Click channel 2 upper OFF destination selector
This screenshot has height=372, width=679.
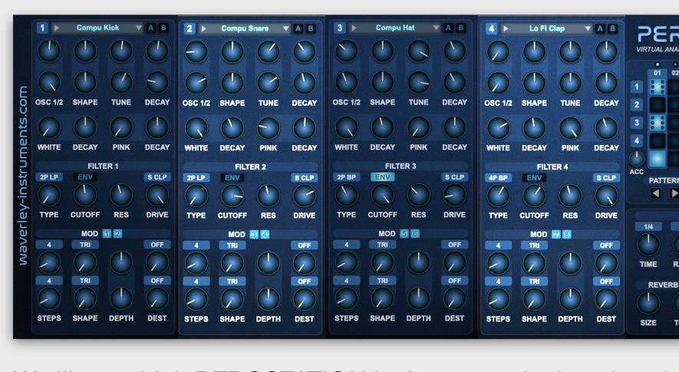[304, 245]
